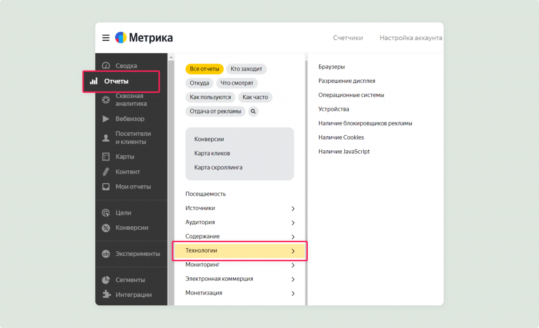
Task: Open the hamburger menu icon
Action: 106,38
